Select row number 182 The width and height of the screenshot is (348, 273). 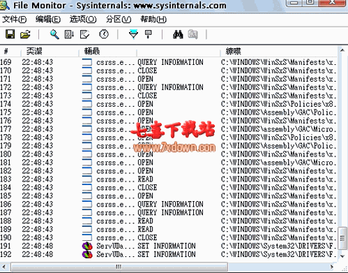point(6,171)
